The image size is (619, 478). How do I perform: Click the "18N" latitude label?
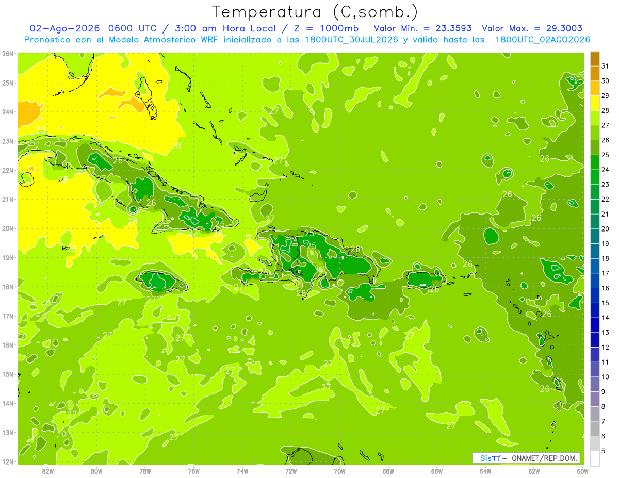tap(8, 287)
